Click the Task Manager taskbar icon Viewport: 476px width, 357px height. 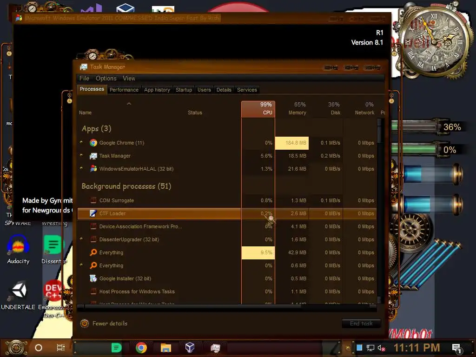215,348
